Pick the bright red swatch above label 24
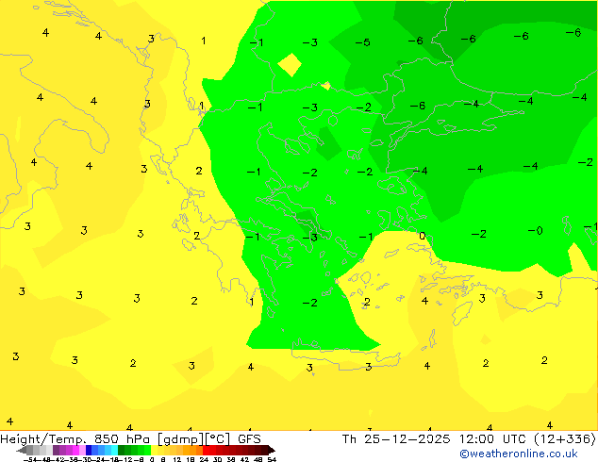598x462 pixels. point(207,450)
